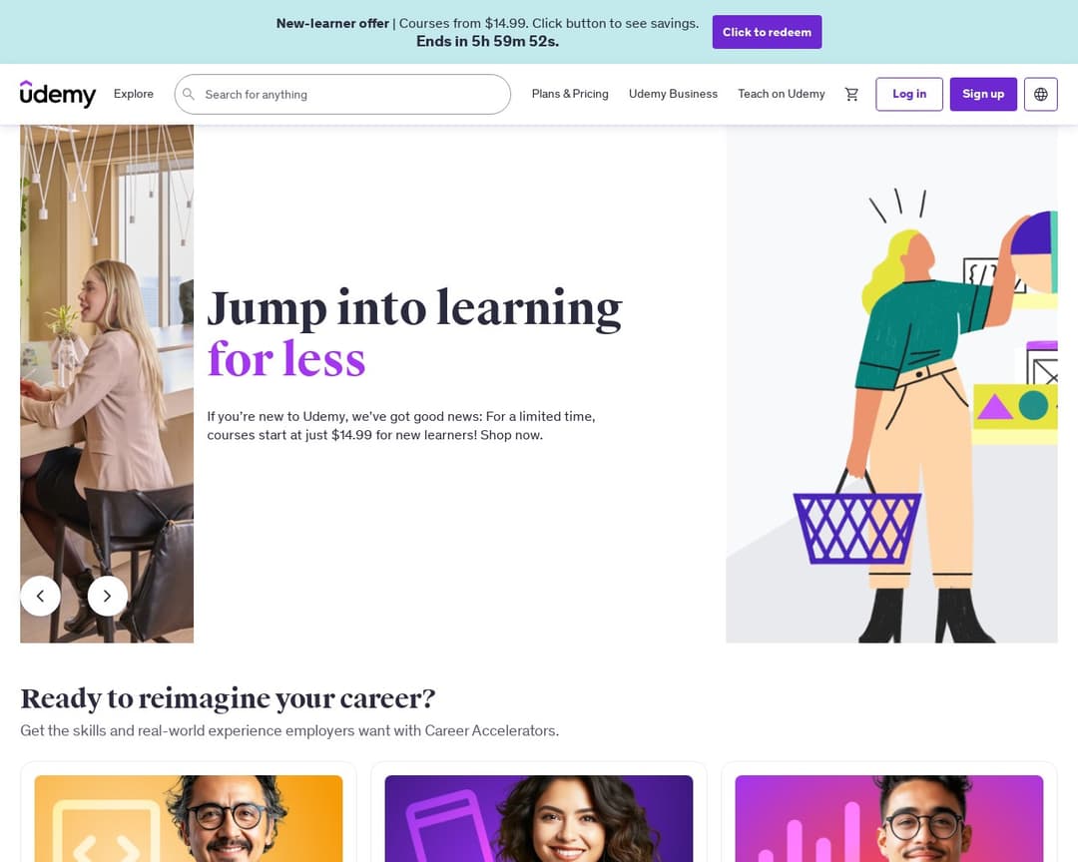
Task: Click the Udemy logo
Action: pos(58,94)
